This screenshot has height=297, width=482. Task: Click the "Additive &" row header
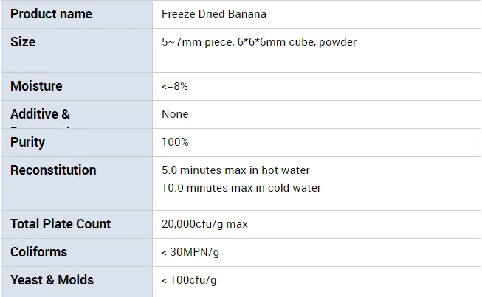40,114
